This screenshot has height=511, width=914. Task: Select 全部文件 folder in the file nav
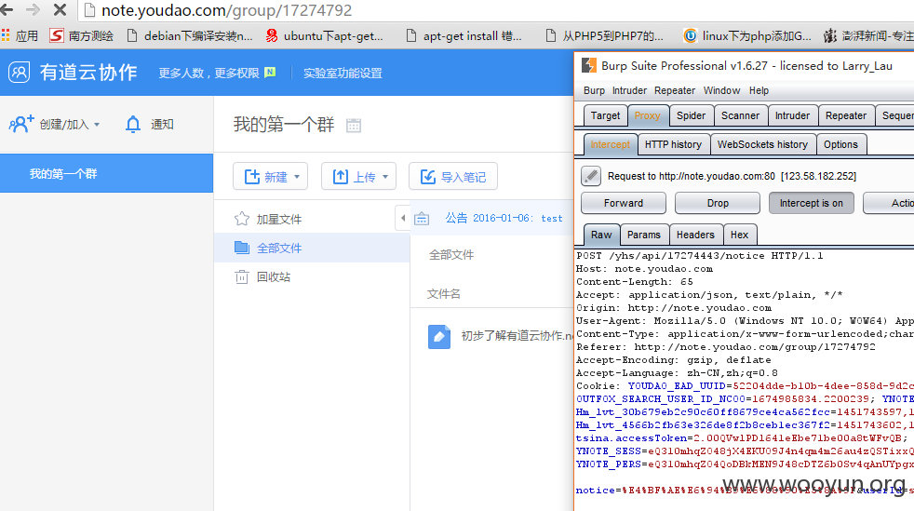pos(312,248)
